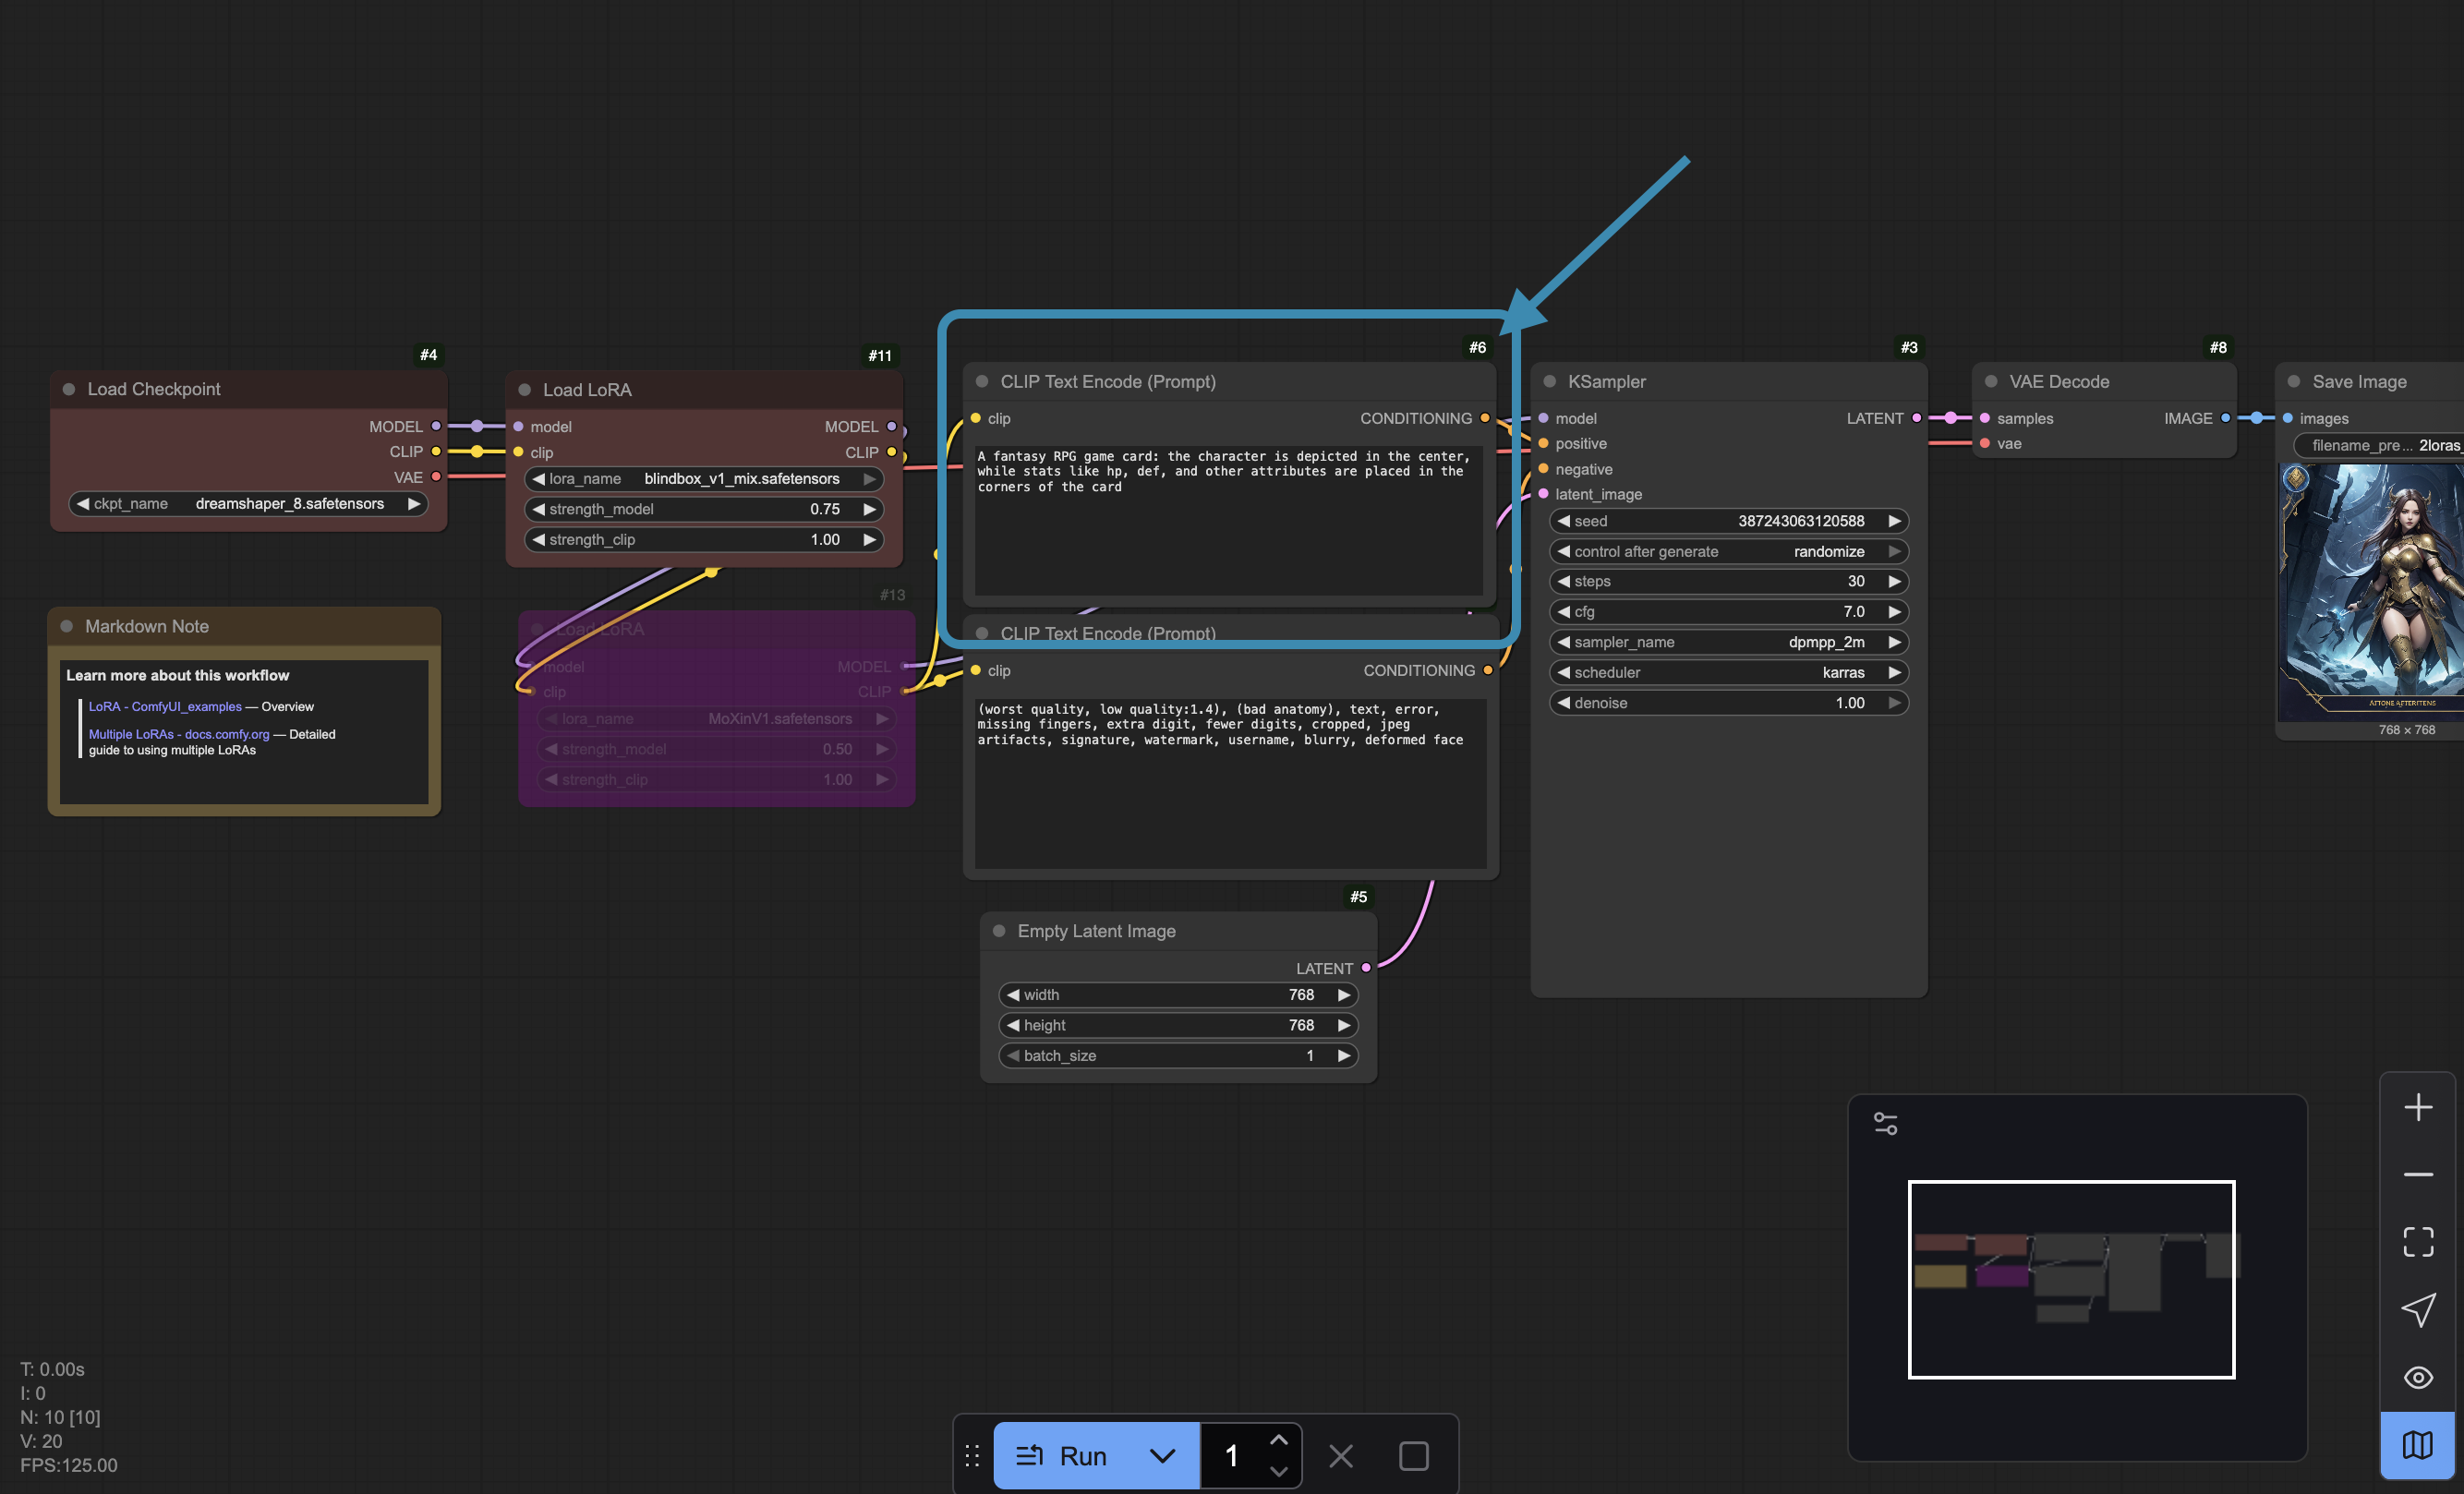Click the zoom in plus icon
This screenshot has width=2464, height=1494.
tap(2417, 1107)
